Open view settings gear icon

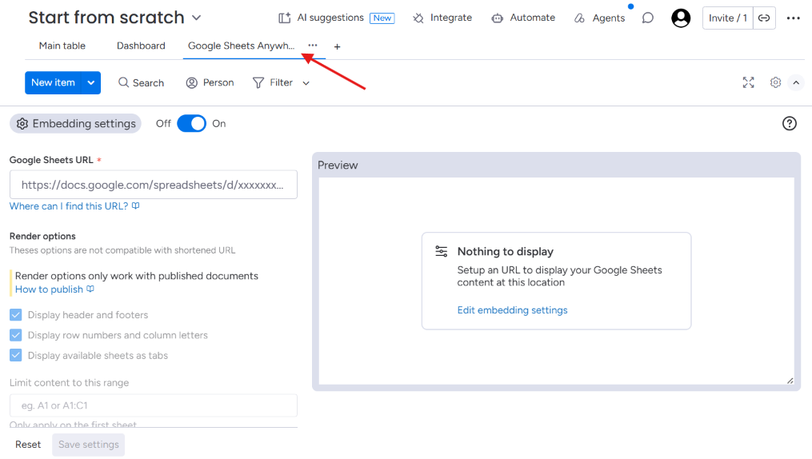click(x=775, y=82)
